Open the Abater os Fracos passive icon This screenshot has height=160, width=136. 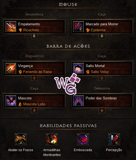21,139
